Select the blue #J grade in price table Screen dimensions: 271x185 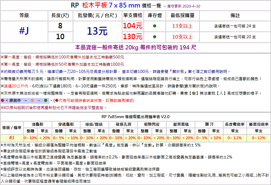[24, 31]
